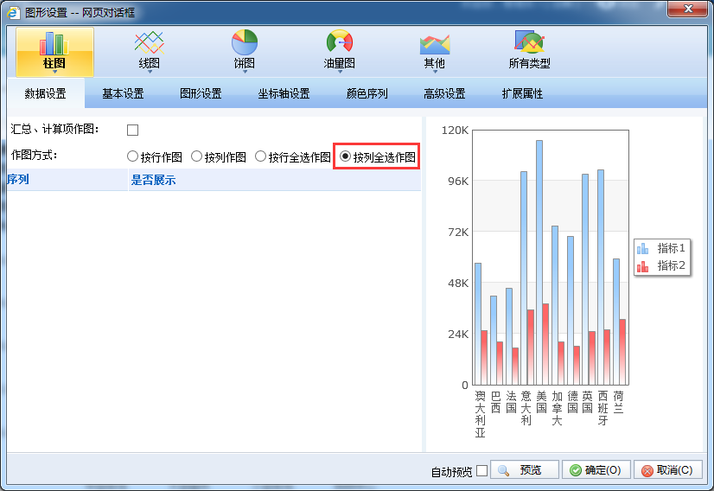
Task: Choose the 按行全选作图 radio option
Action: [x=260, y=156]
